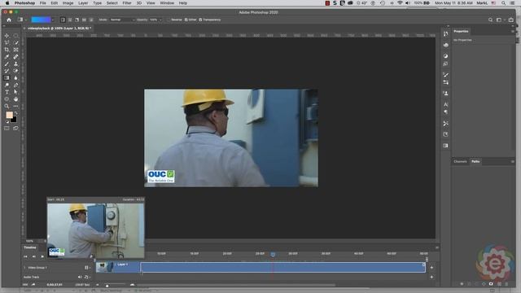Select the Path Selection tool
521x293 pixels.
(15, 92)
